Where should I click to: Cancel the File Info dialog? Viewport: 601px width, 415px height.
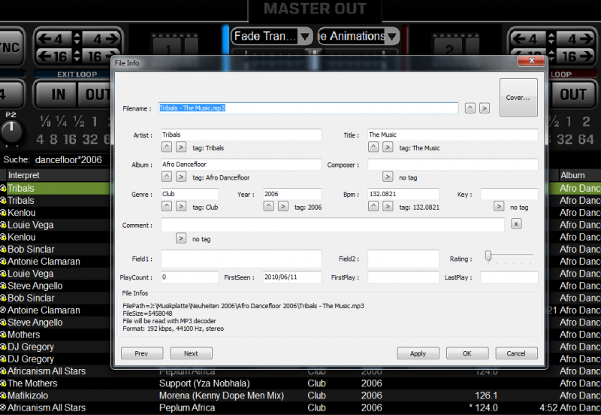(516, 353)
